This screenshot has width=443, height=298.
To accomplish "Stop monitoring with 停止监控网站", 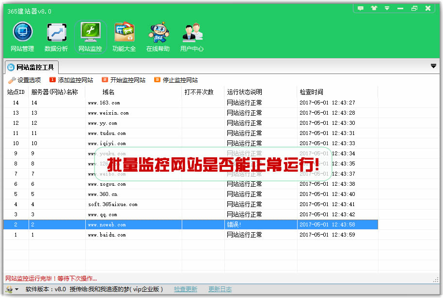I will (176, 80).
